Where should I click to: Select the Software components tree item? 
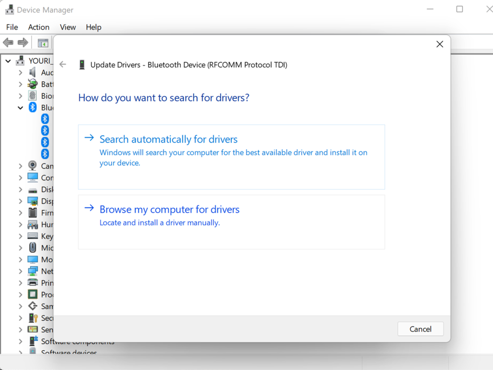(x=77, y=341)
